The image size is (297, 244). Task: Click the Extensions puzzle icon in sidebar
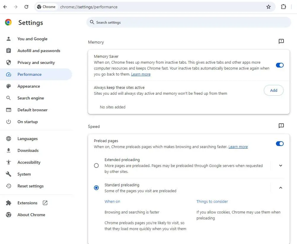9,203
